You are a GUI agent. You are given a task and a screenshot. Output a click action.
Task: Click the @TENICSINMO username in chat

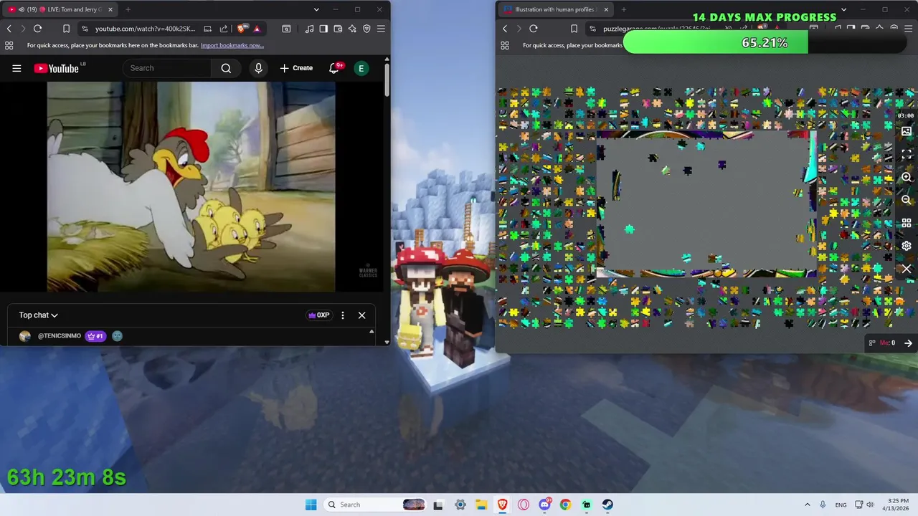(60, 336)
